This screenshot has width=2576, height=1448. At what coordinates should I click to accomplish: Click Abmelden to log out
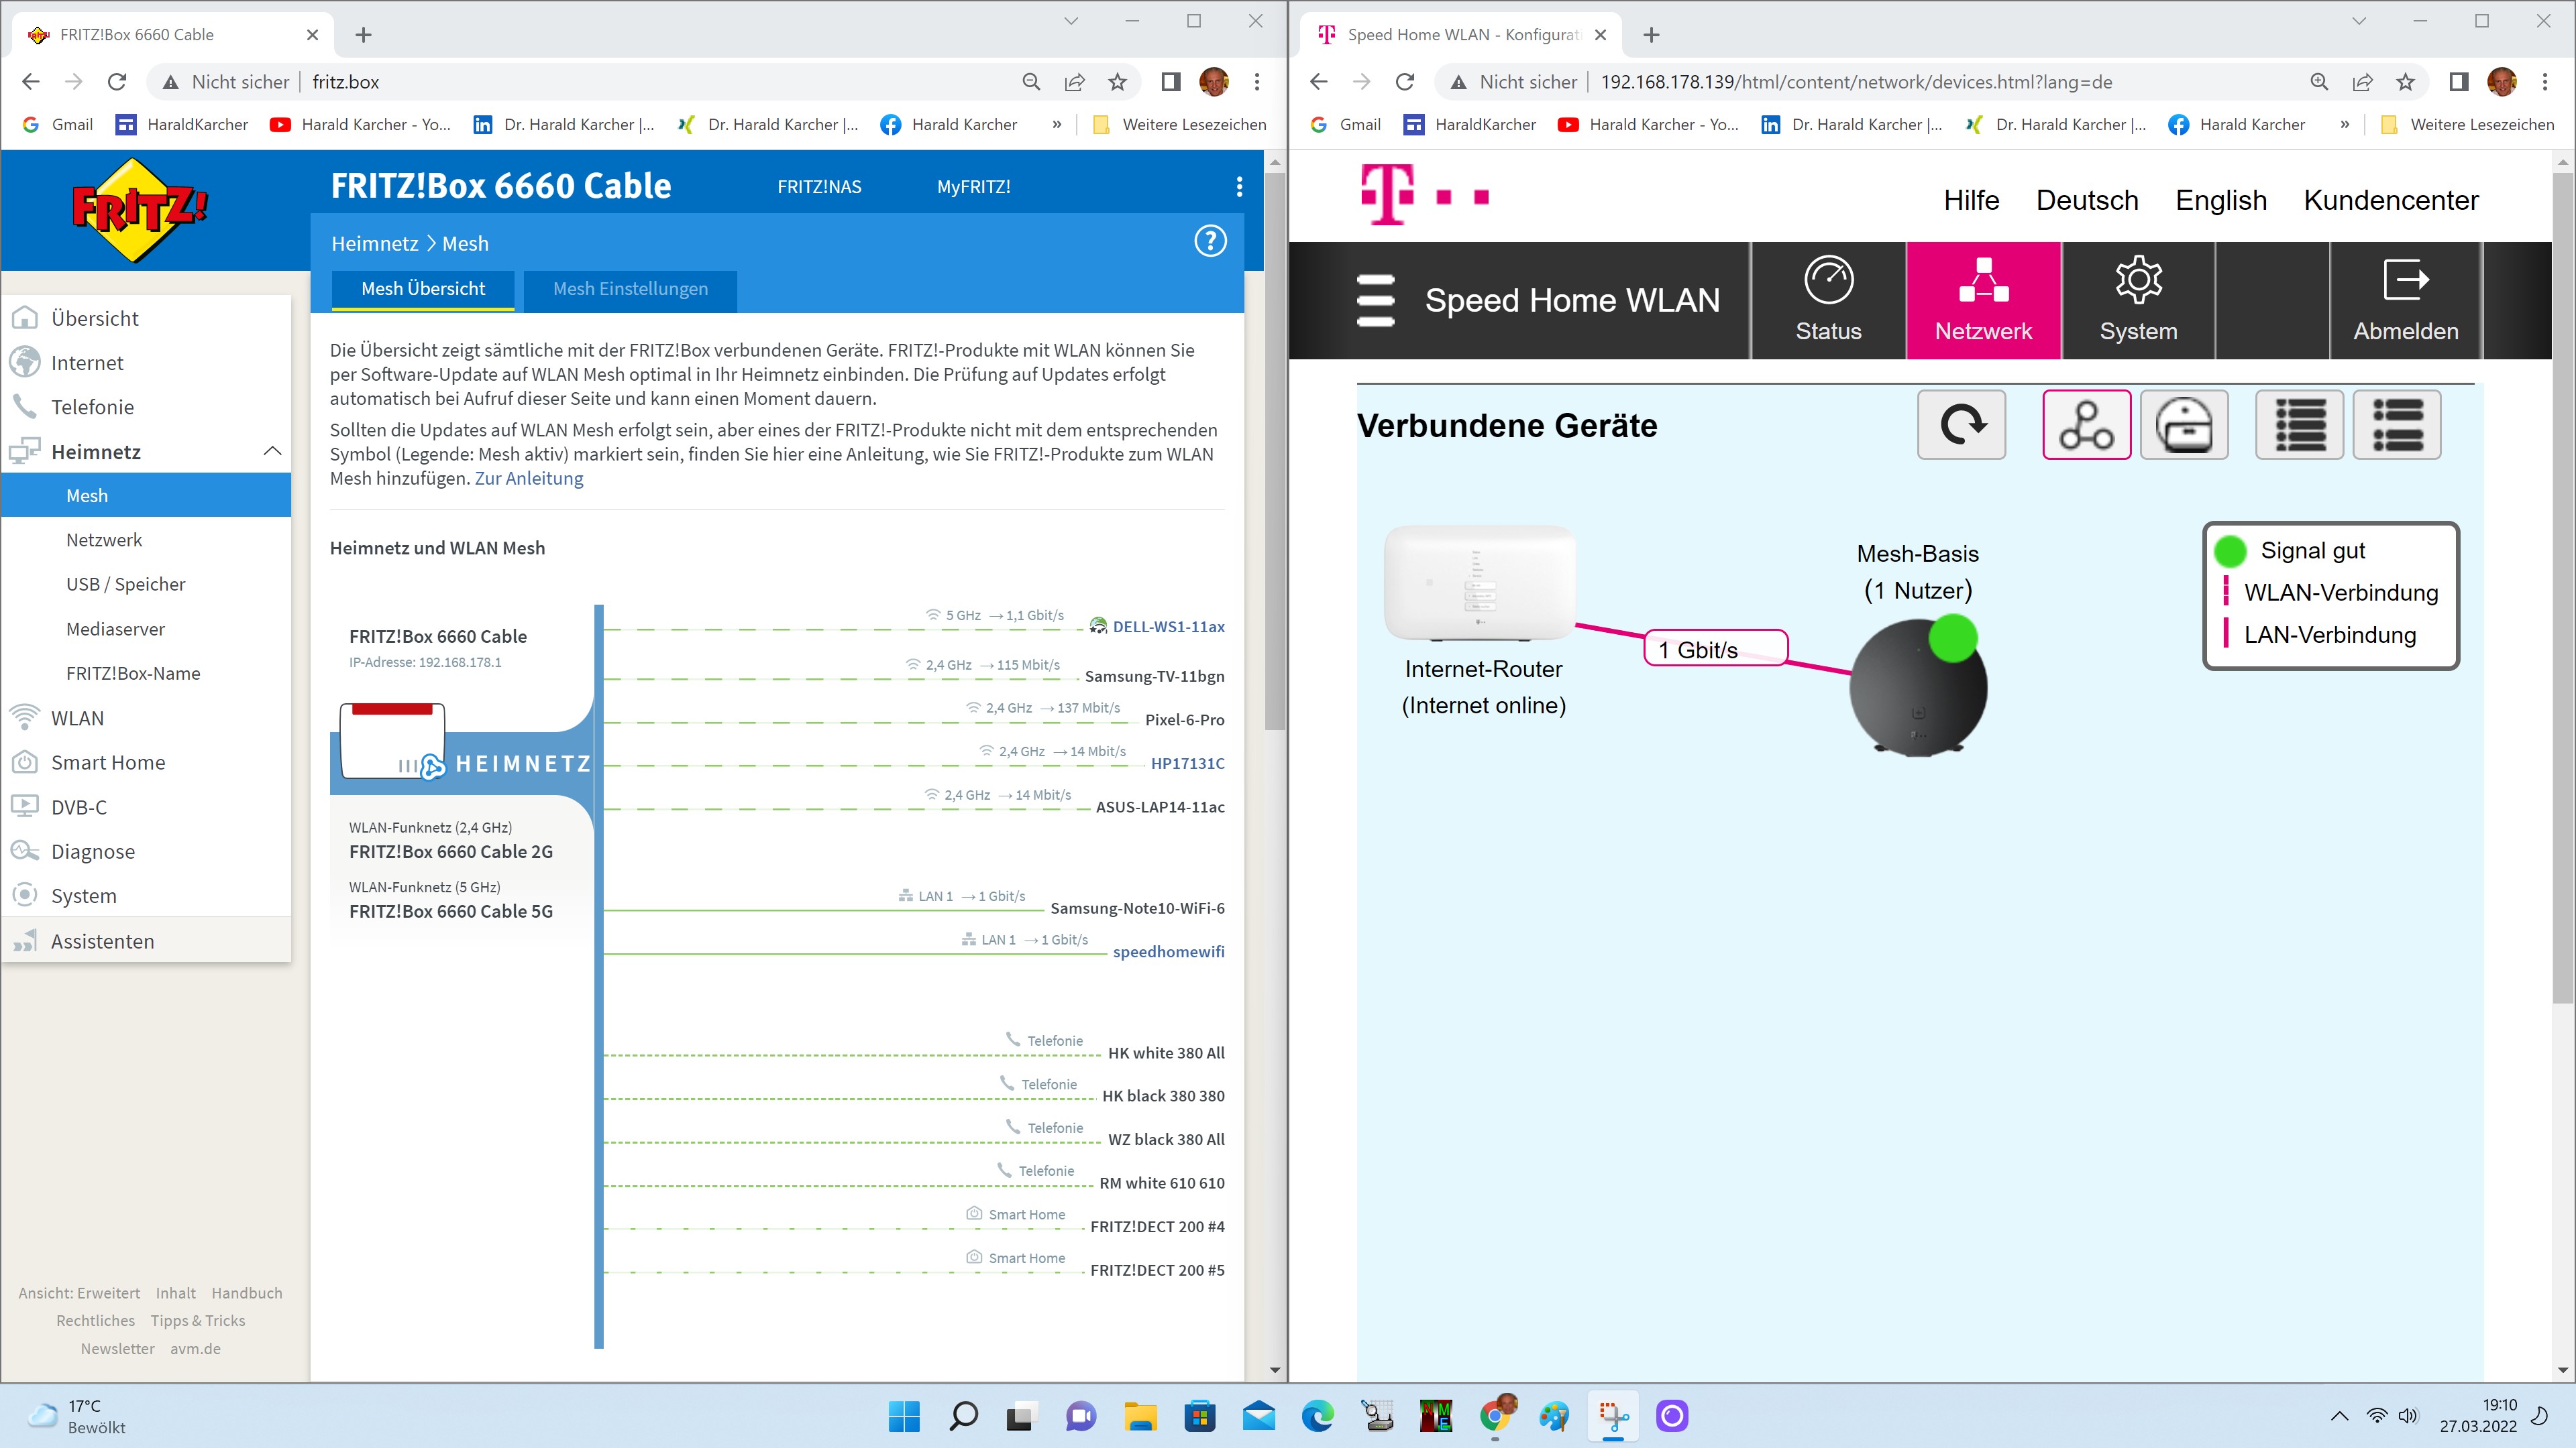point(2405,300)
